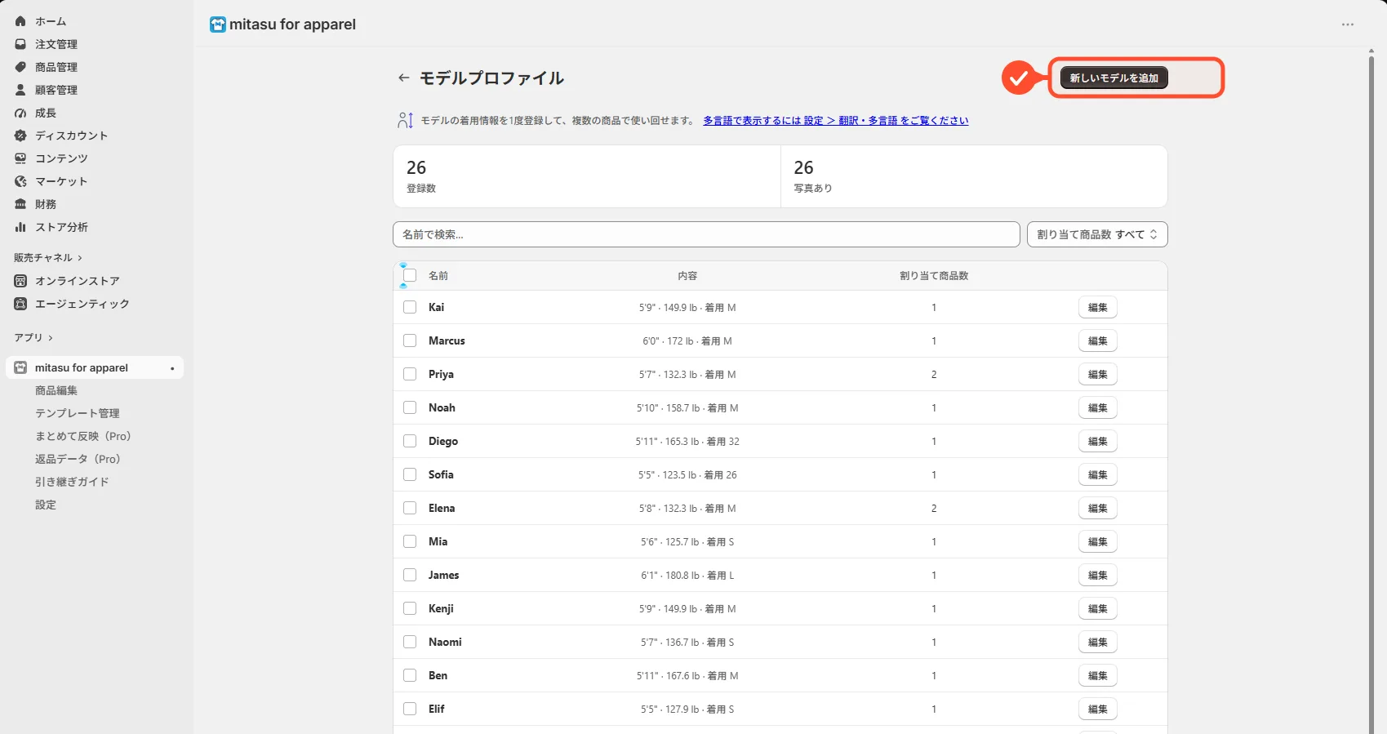Click the pin dot beside mitasu for apparel
This screenshot has width=1387, height=734.
click(172, 368)
